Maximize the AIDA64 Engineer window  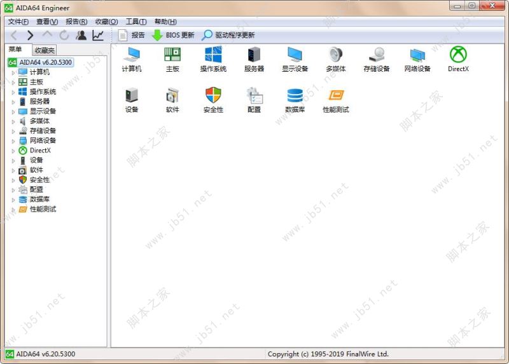point(472,6)
